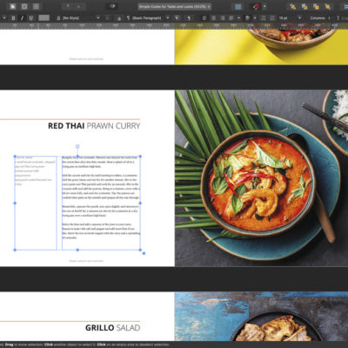This screenshot has height=348, width=348.
Task: Click the text flow handle below frame corner
Action: 144,253
